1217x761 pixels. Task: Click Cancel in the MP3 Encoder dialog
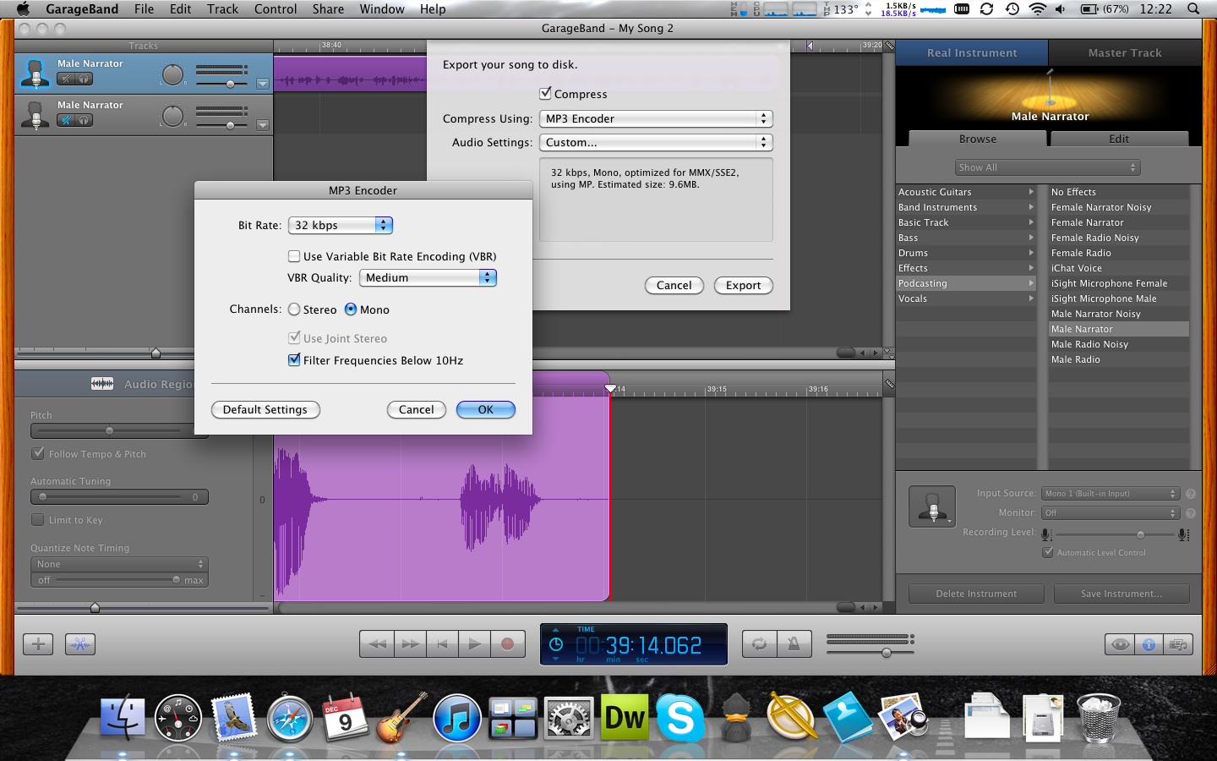(417, 410)
